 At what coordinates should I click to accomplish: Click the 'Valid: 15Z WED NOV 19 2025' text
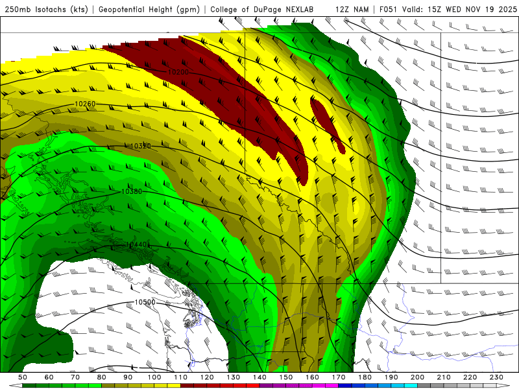point(459,10)
